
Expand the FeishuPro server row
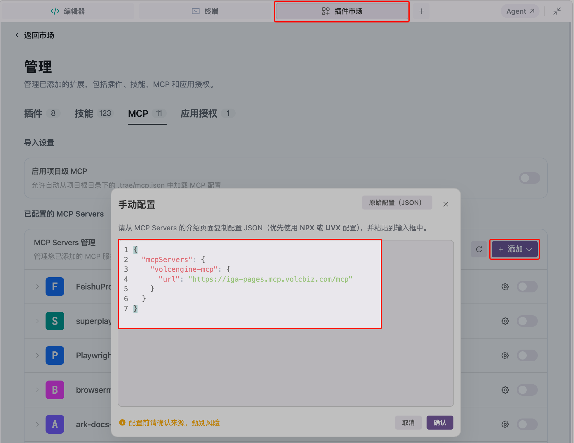point(37,287)
